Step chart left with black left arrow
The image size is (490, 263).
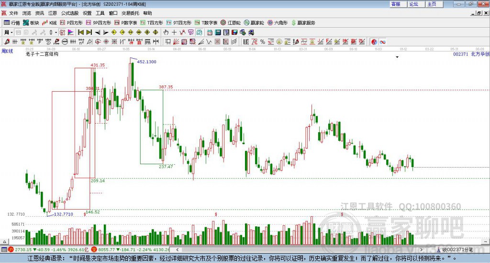coord(98,32)
